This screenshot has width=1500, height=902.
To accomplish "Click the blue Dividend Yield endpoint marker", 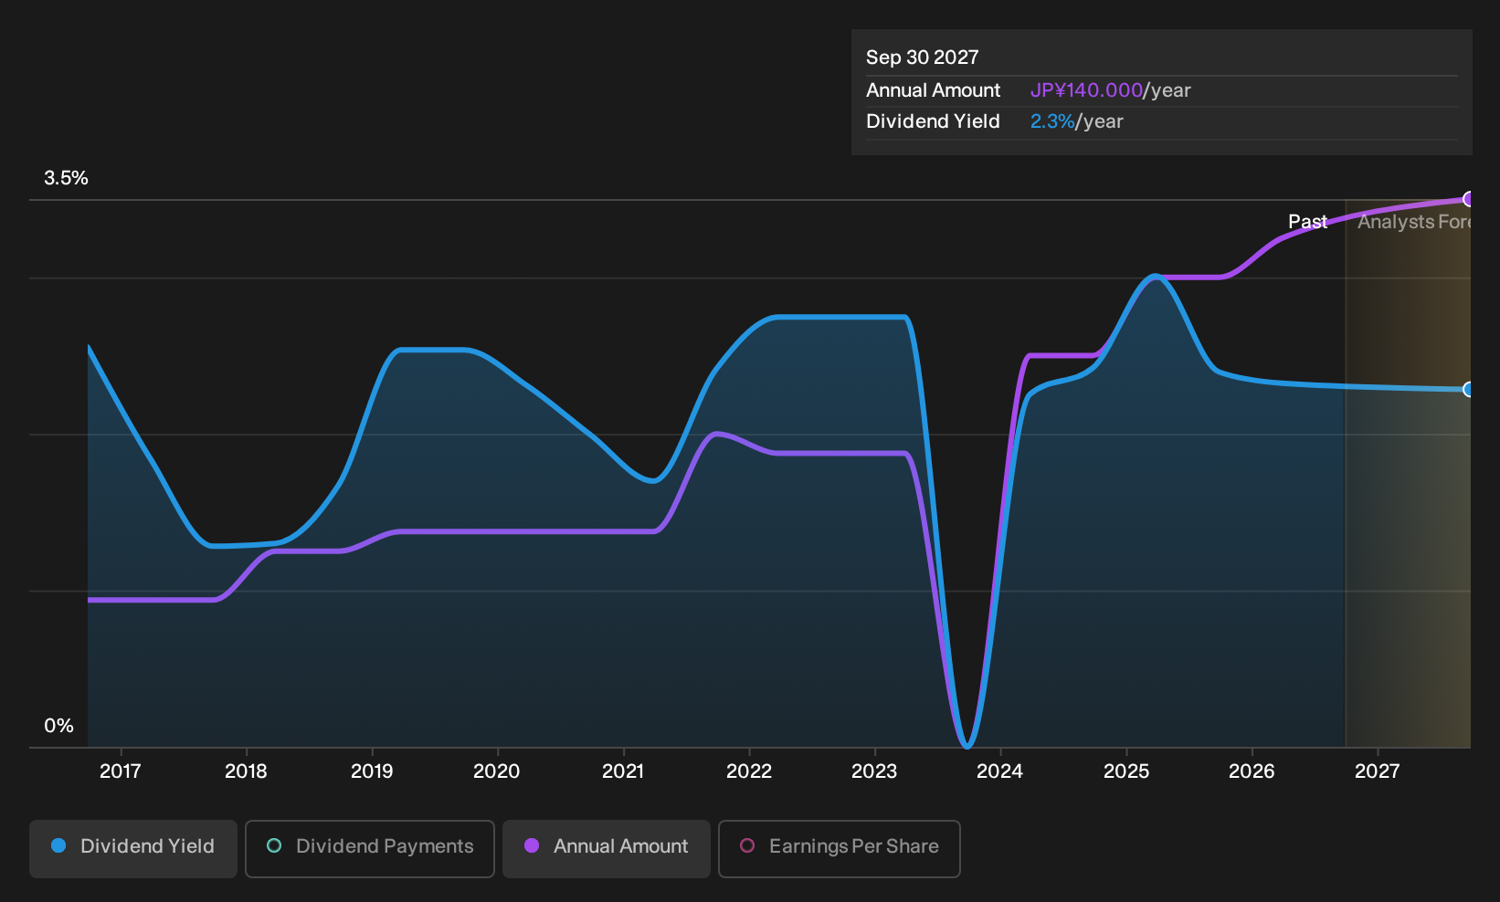I will pyautogui.click(x=1469, y=390).
